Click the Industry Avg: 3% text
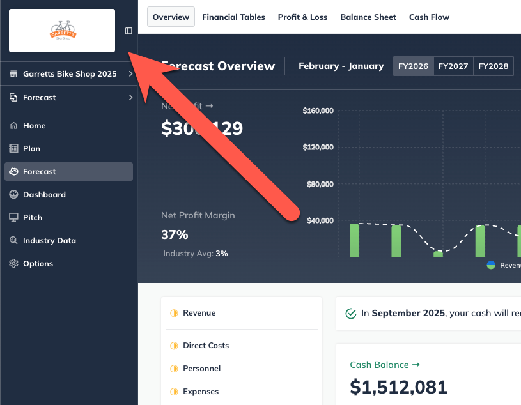The height and width of the screenshot is (405, 521). pyautogui.click(x=196, y=254)
